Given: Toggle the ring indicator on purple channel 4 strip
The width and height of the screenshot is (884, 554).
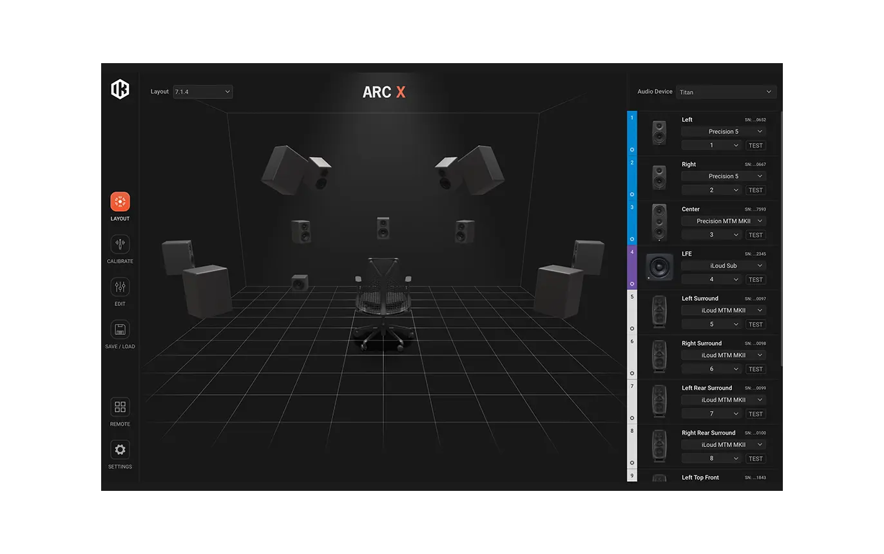Looking at the screenshot, I should pyautogui.click(x=632, y=283).
